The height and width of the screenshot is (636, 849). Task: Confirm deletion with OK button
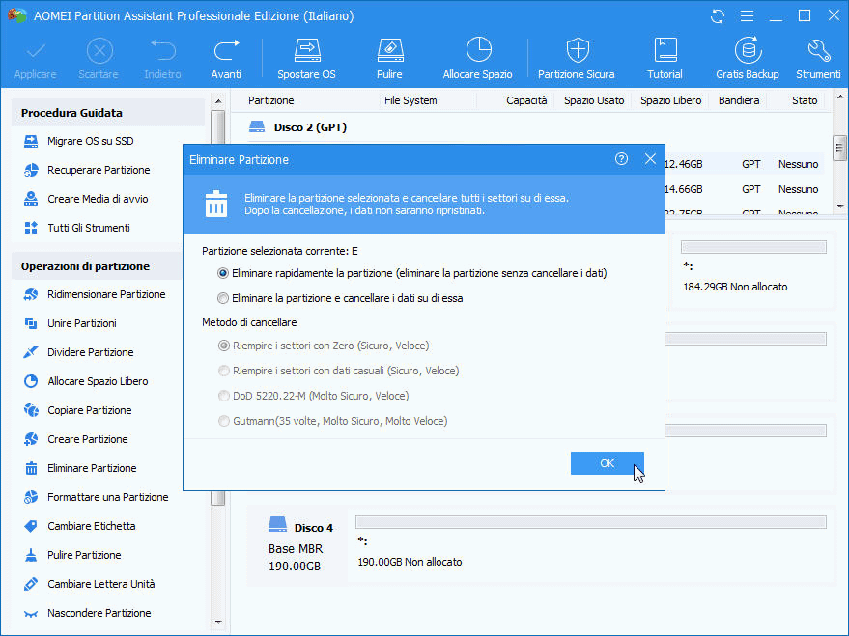(607, 463)
